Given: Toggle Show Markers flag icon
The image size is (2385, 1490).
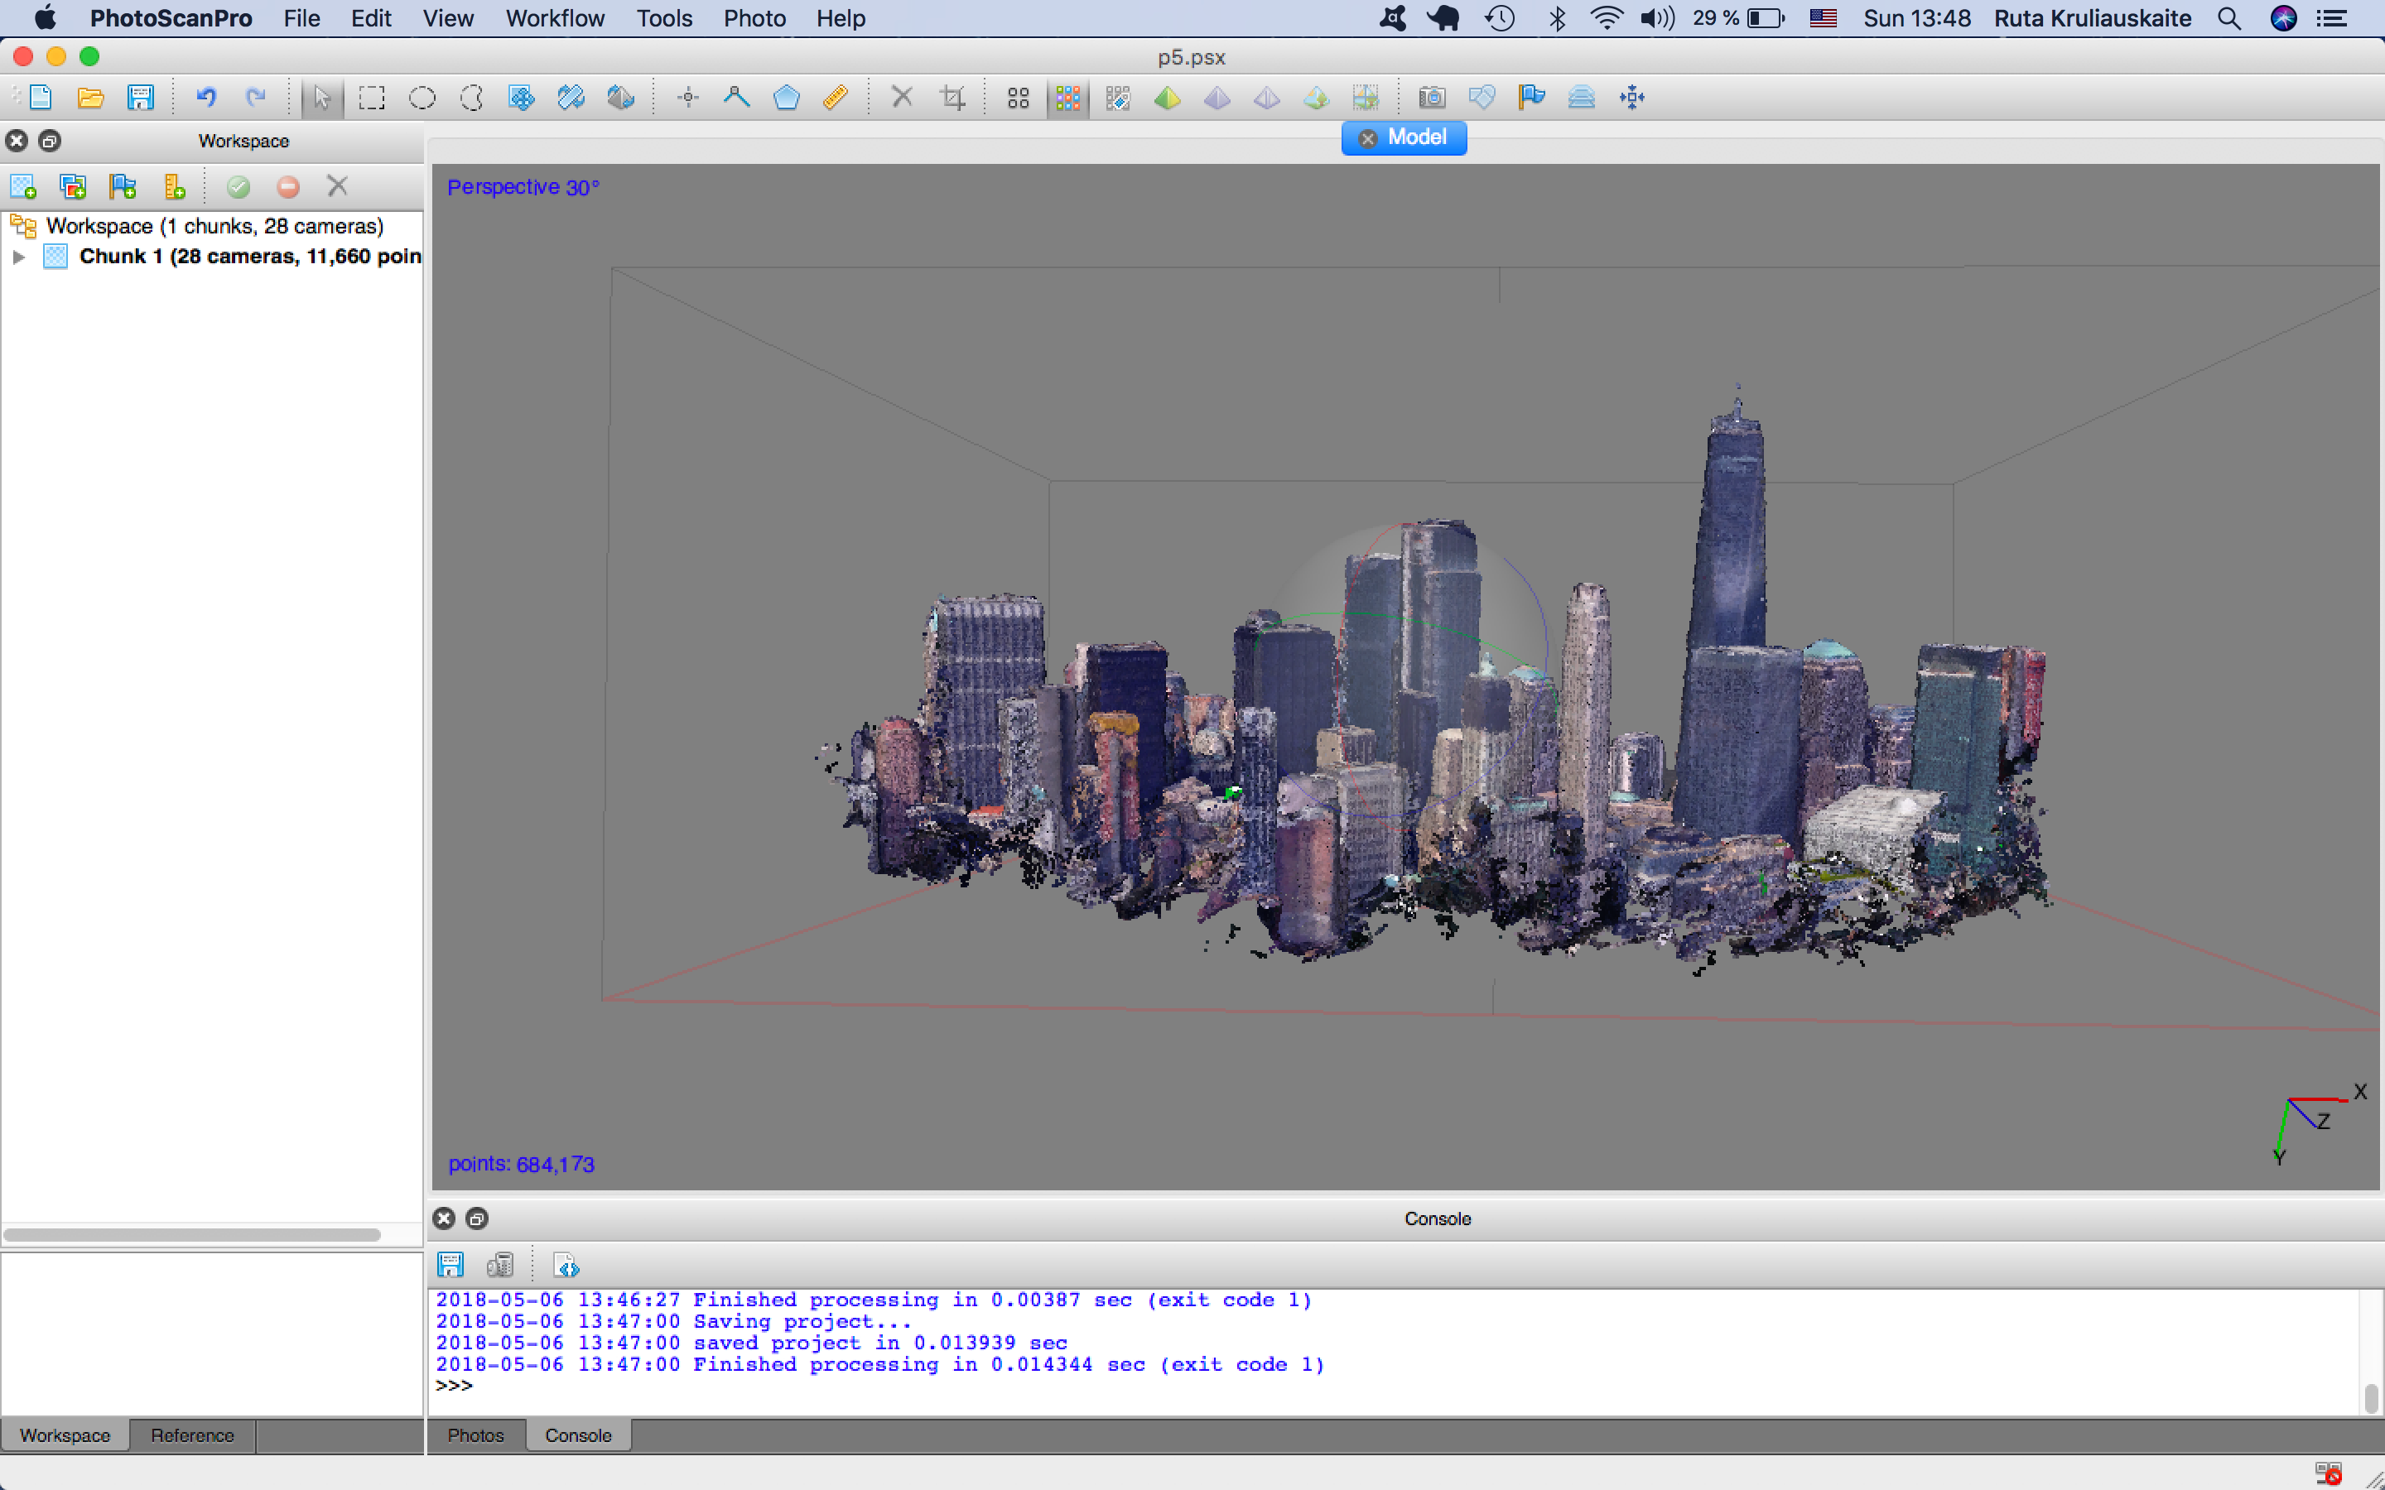Looking at the screenshot, I should click(1530, 98).
